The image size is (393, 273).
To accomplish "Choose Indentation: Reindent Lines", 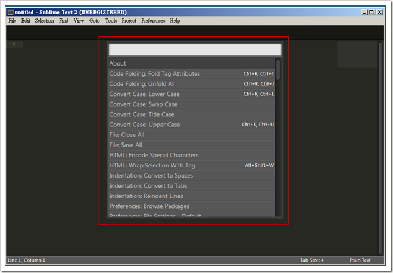I will click(192, 196).
